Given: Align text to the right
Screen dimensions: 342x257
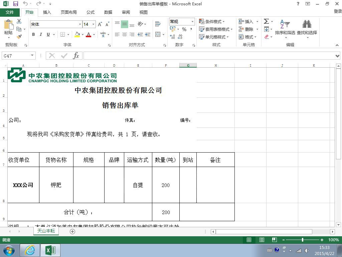Looking at the screenshot, I should point(132,34).
